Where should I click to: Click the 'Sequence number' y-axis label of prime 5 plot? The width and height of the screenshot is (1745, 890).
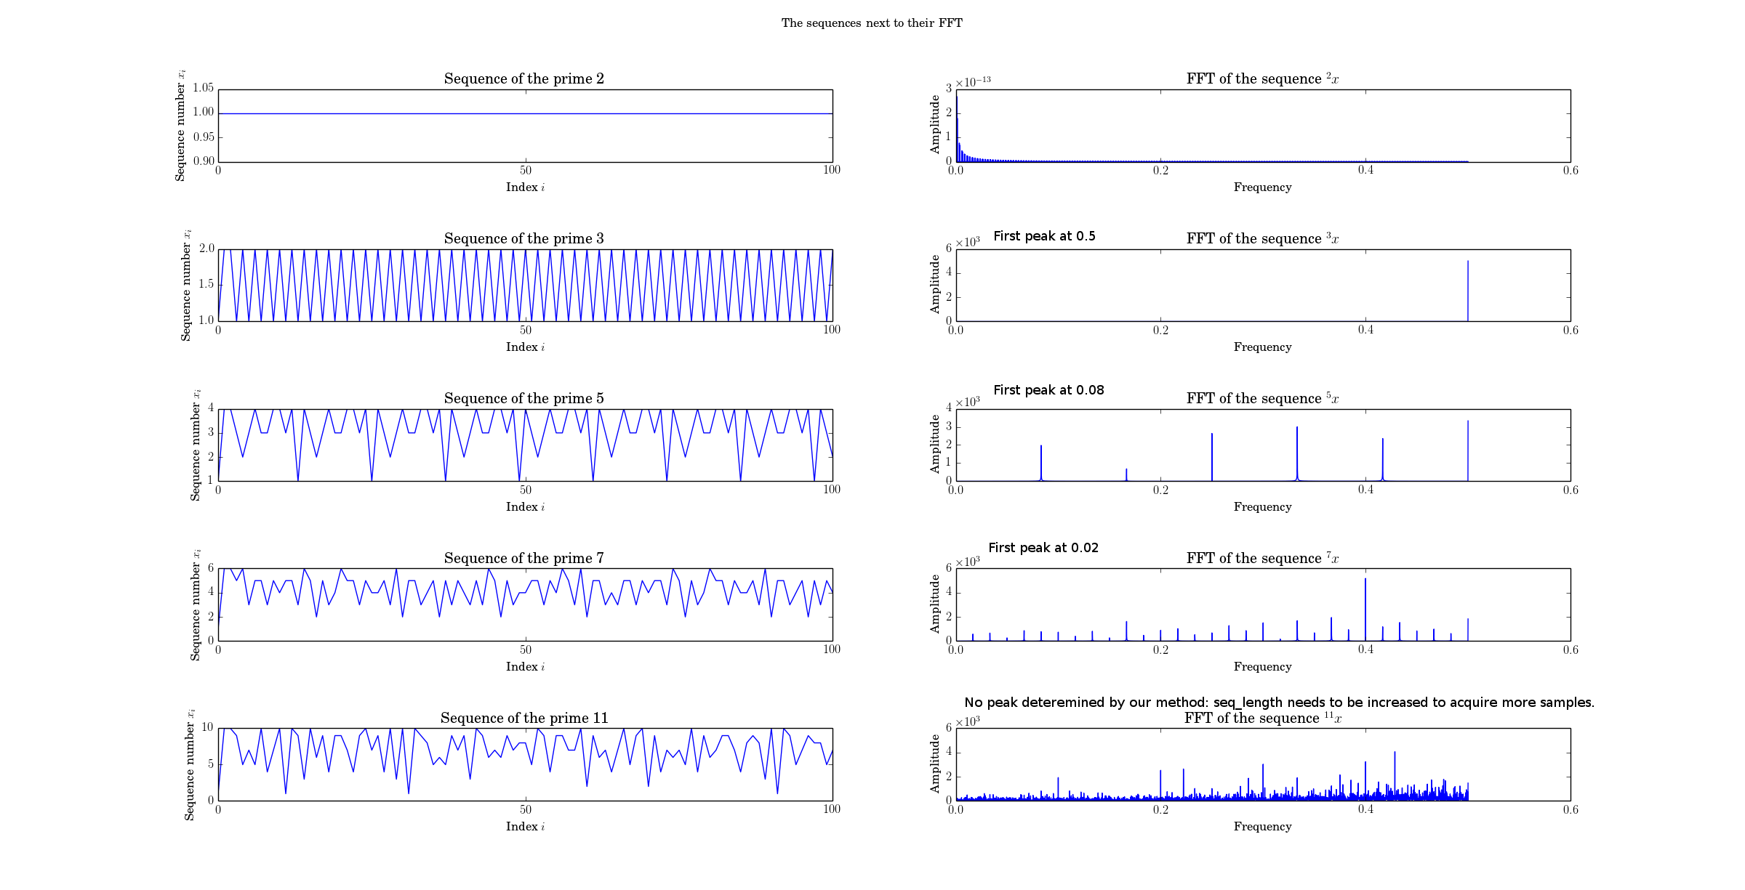(x=195, y=445)
